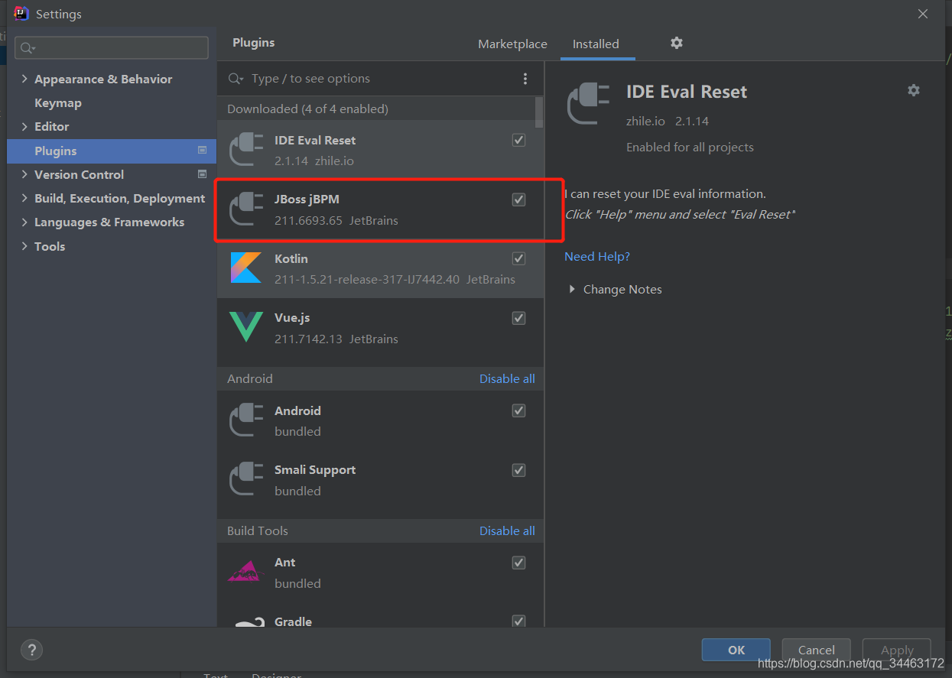Click the Downloaded (4 of 4 enabled) header

pos(307,109)
